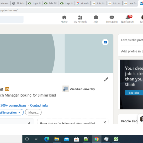The image size is (143, 143).
Task: Click People also viewed heading
Action: [x=129, y=121]
